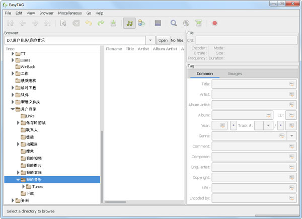Expand the iTunes folder node
Screen dimensions: 302x219
click(23, 186)
